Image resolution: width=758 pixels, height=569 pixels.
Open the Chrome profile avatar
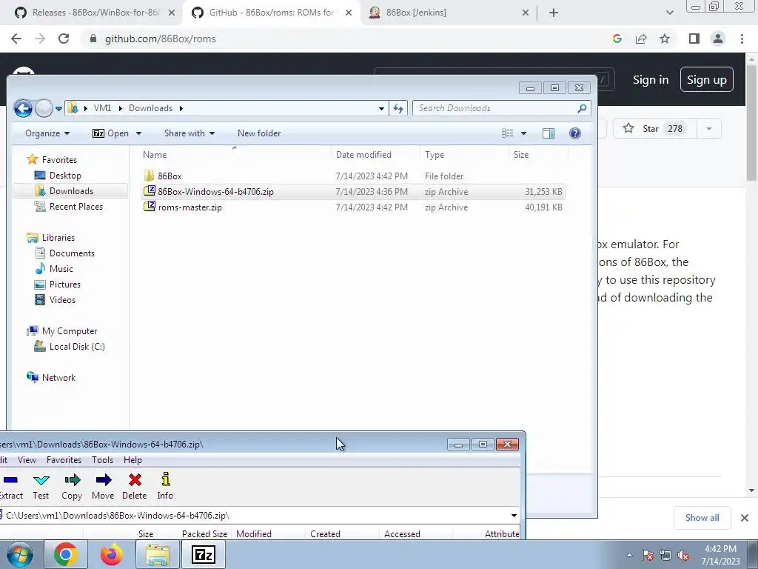(x=718, y=39)
